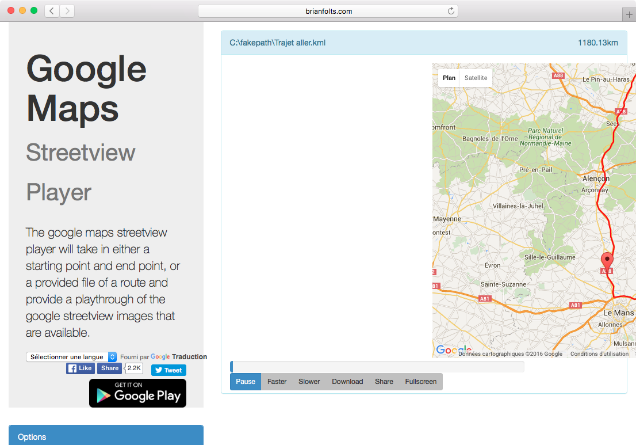Click the red location marker on map
The width and height of the screenshot is (636, 445).
point(607,261)
